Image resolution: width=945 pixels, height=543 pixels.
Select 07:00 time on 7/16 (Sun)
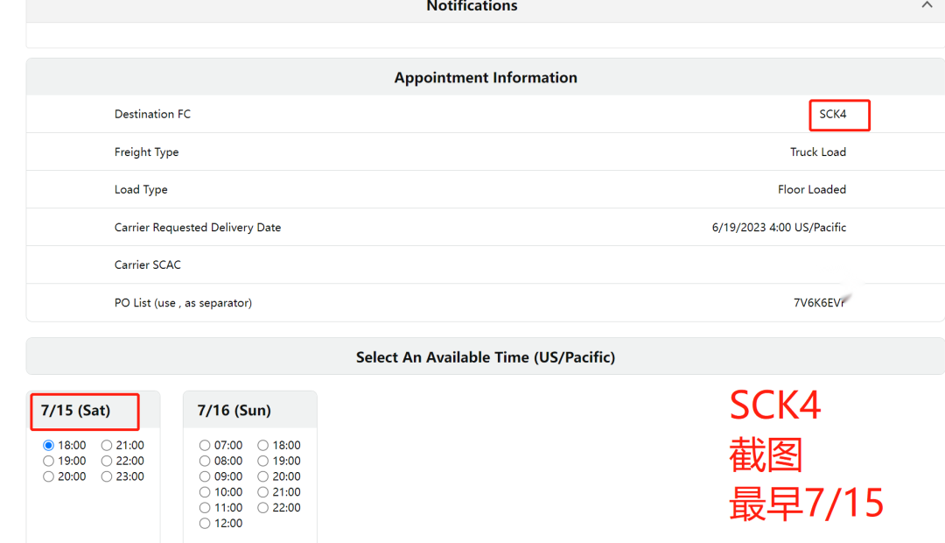205,446
